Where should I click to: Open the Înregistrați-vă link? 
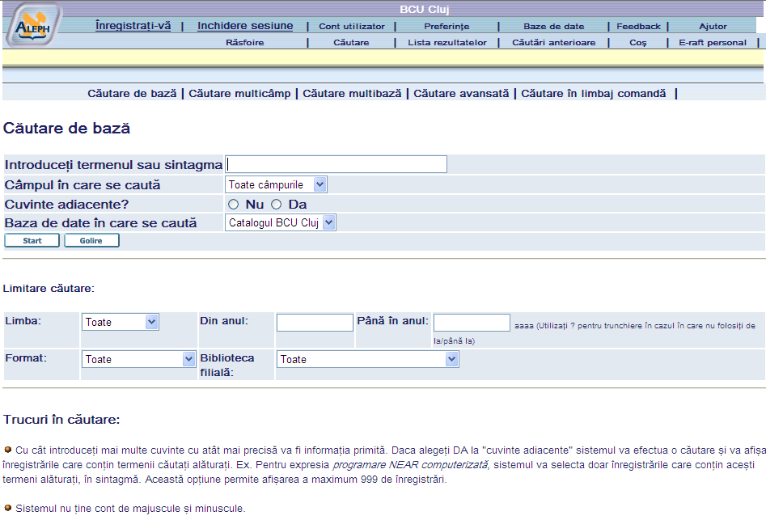[x=133, y=26]
